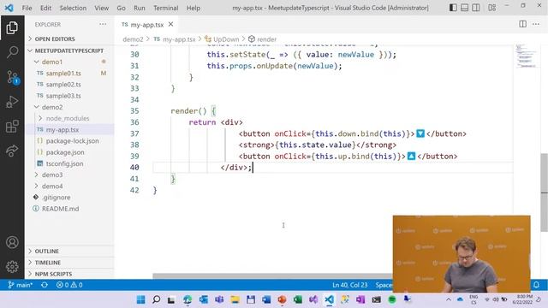
Task: Open the taskbar Search icon
Action: tap(156, 299)
